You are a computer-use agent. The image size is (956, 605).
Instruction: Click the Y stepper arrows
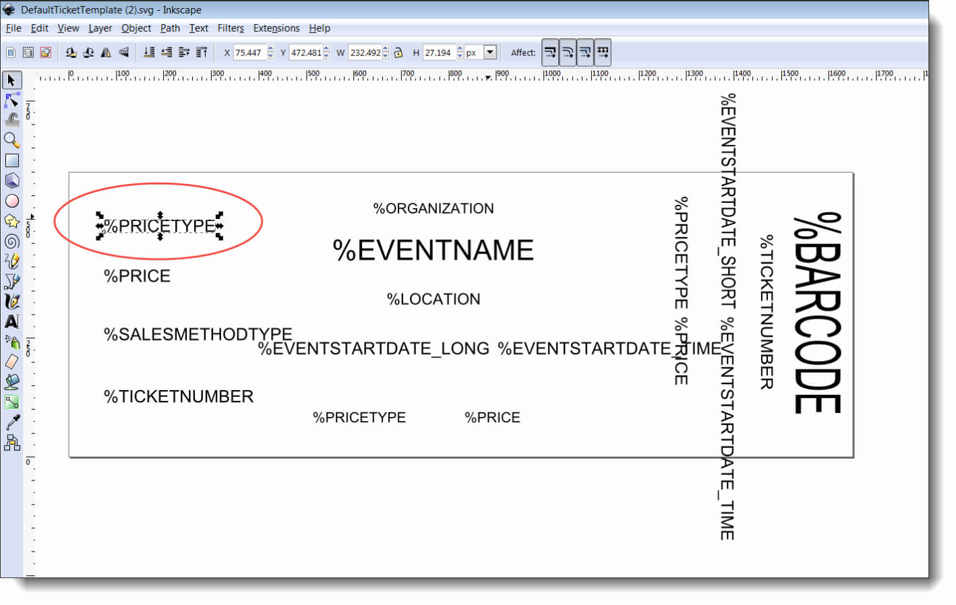[326, 53]
